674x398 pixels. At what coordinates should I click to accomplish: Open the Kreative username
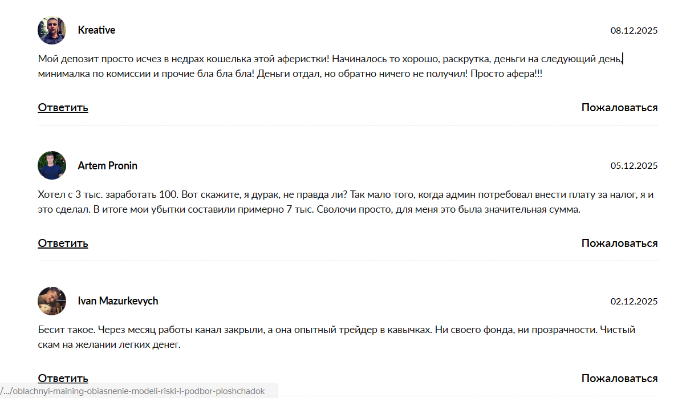coord(96,30)
